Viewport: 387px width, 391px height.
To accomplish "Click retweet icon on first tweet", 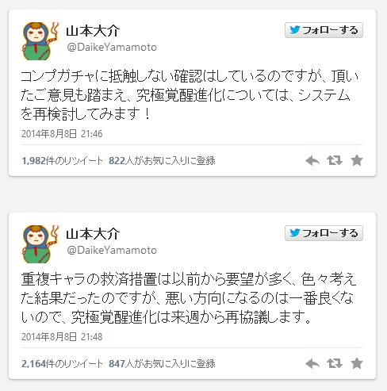I will [335, 160].
